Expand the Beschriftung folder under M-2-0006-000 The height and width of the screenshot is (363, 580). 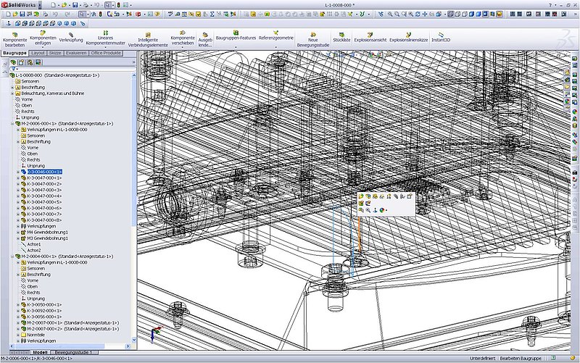click(x=17, y=141)
